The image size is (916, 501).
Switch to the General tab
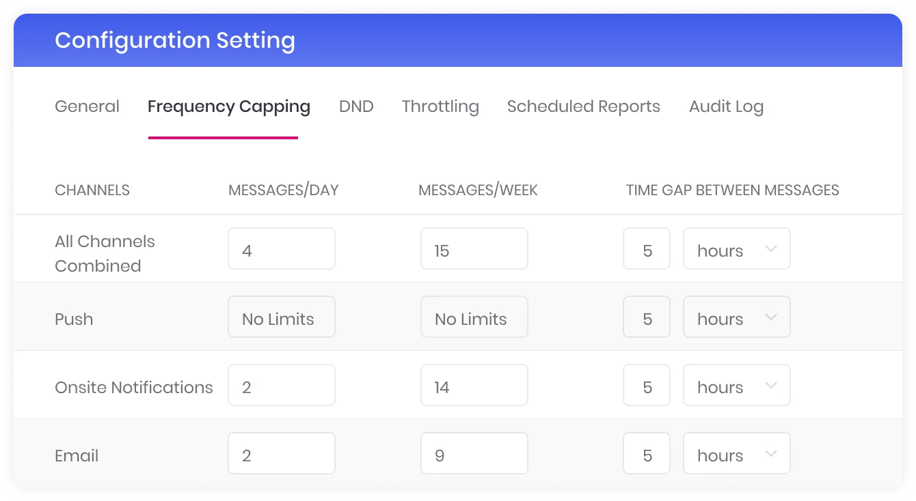pyautogui.click(x=87, y=106)
